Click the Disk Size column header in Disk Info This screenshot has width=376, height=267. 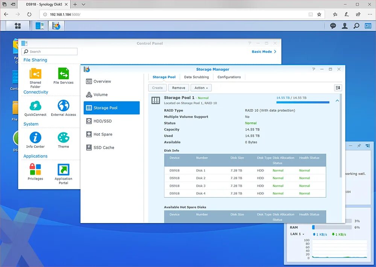point(237,158)
